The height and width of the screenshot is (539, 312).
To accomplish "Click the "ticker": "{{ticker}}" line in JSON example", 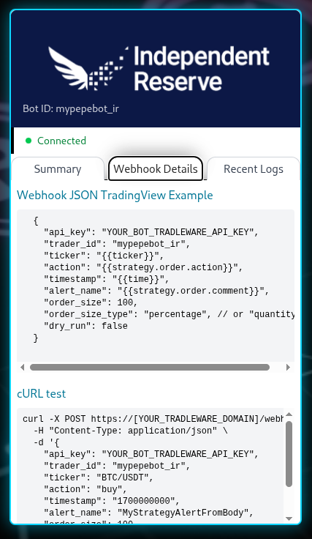I will 104,256.
